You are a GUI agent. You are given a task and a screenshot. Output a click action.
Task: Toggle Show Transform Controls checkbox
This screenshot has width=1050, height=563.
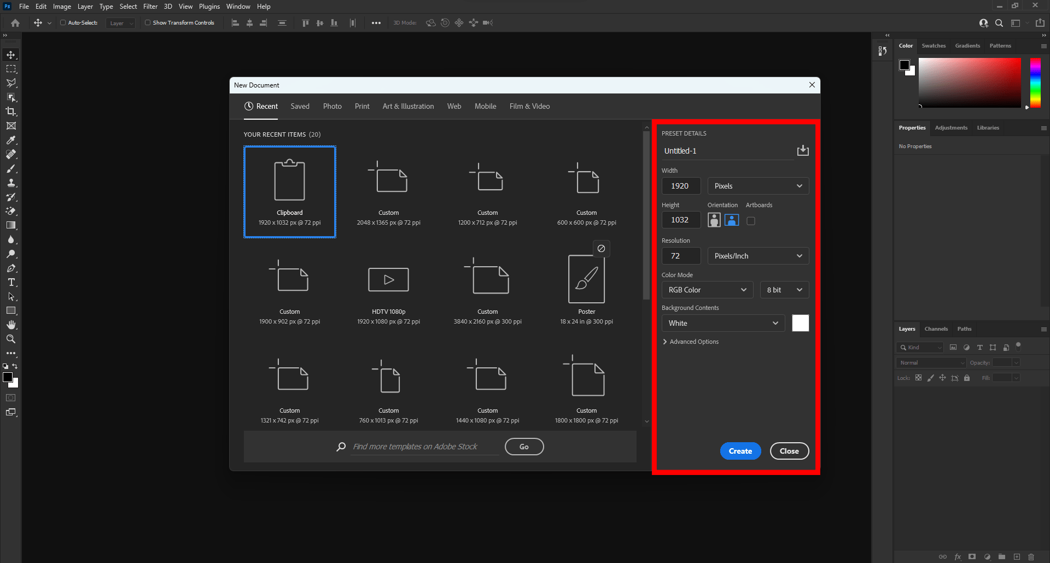click(148, 22)
